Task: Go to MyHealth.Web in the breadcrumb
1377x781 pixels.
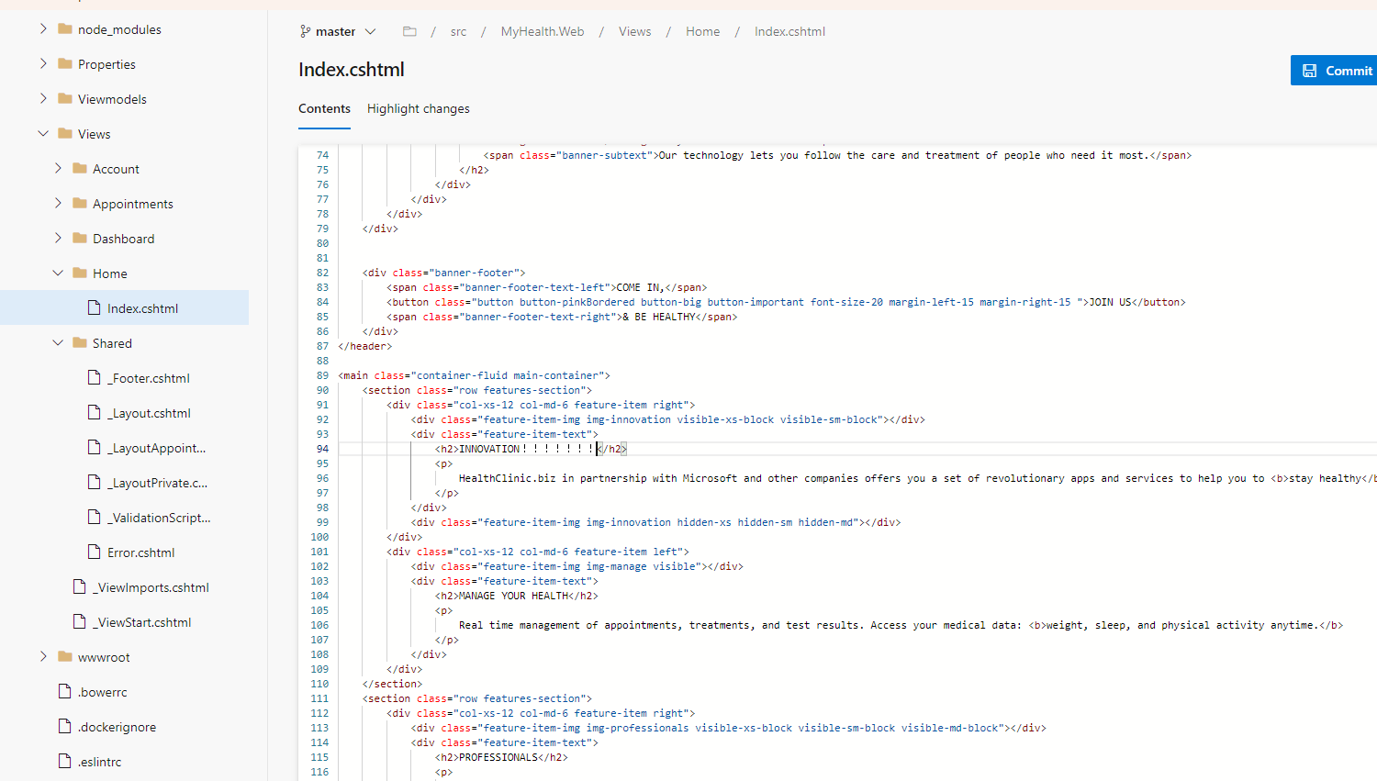Action: pyautogui.click(x=543, y=31)
